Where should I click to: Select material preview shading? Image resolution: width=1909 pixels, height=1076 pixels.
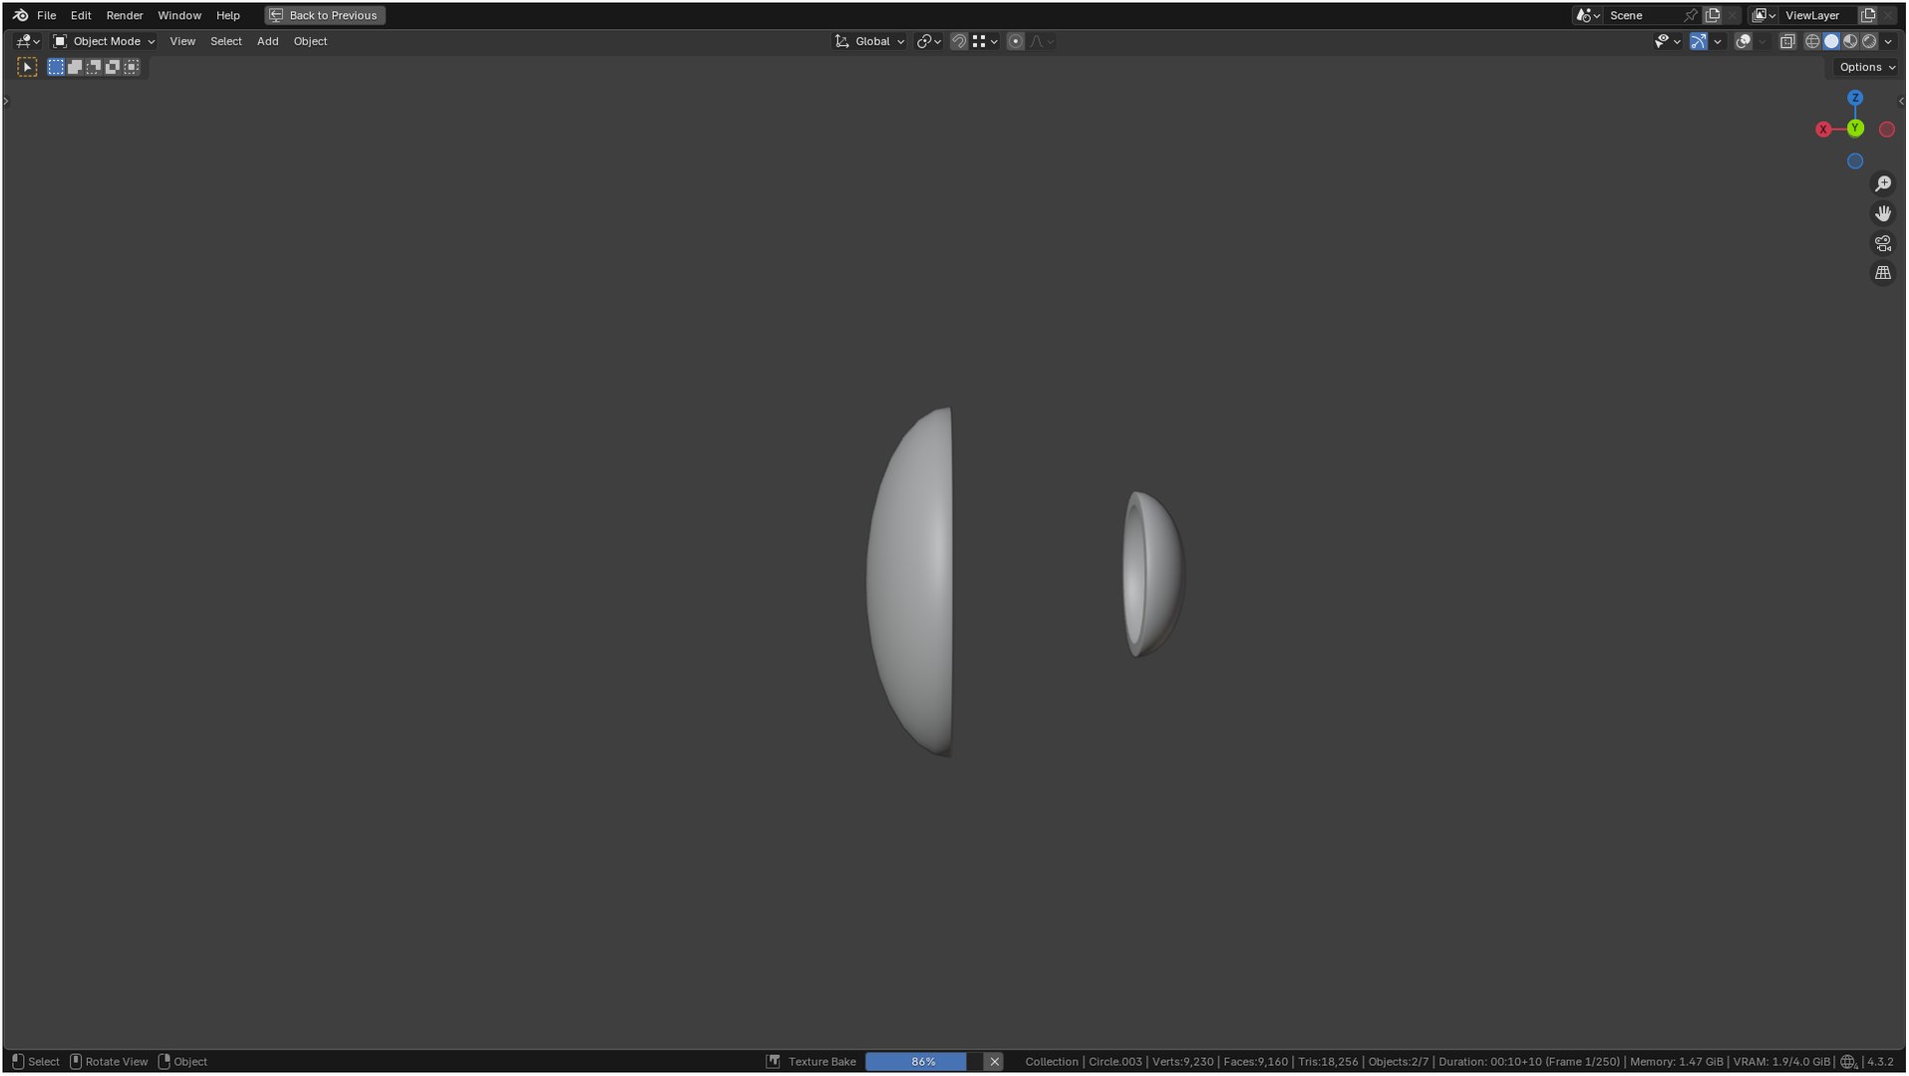(x=1850, y=42)
